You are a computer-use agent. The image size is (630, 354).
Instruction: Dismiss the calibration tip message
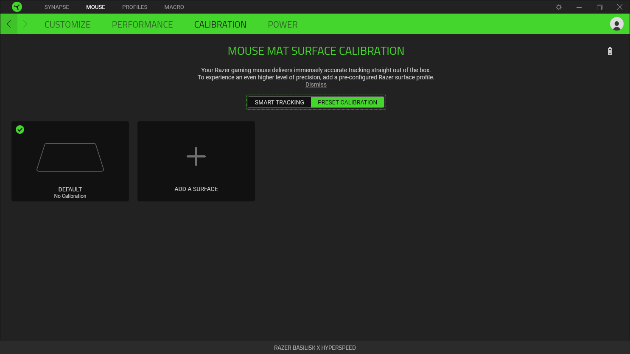[x=316, y=84]
